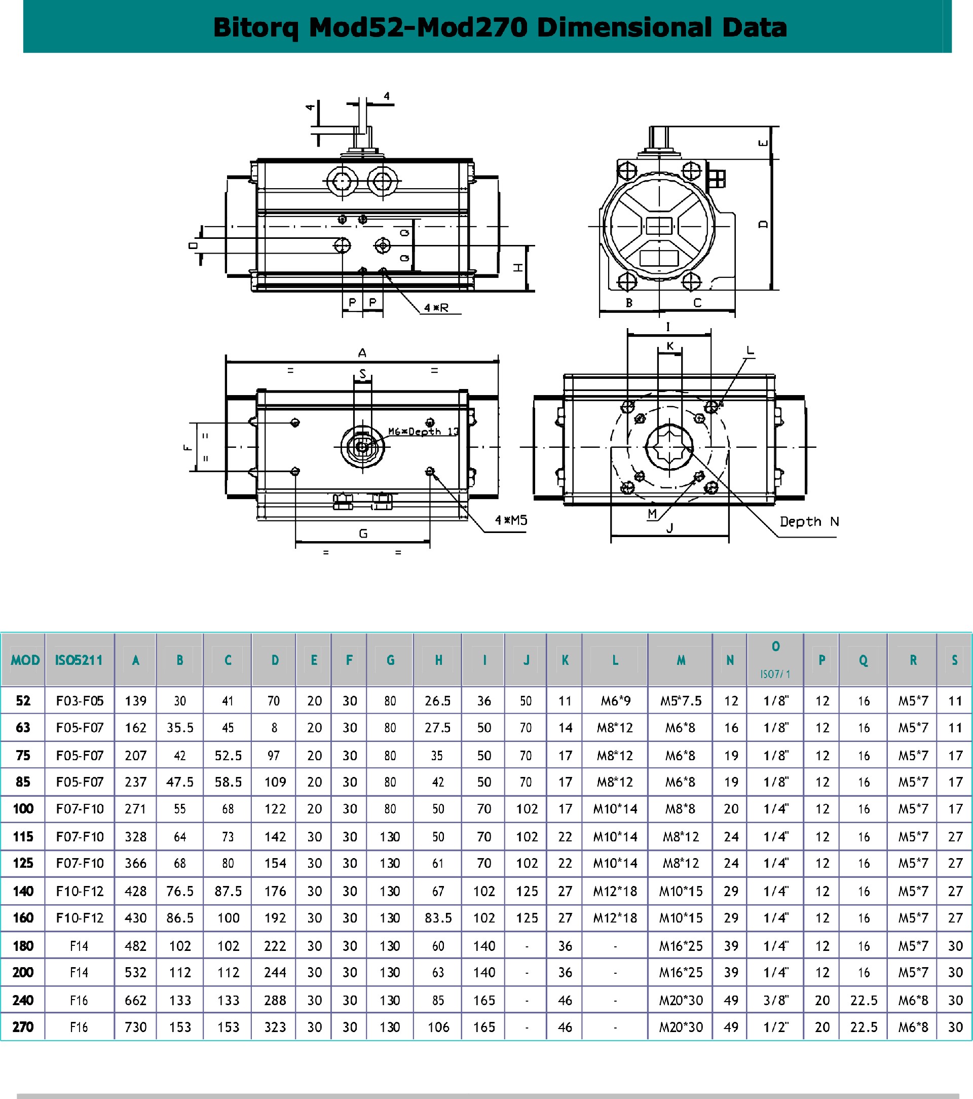Screen dimensions: 973x1099
Task: Click the value '192' in column D
Action: click(275, 918)
